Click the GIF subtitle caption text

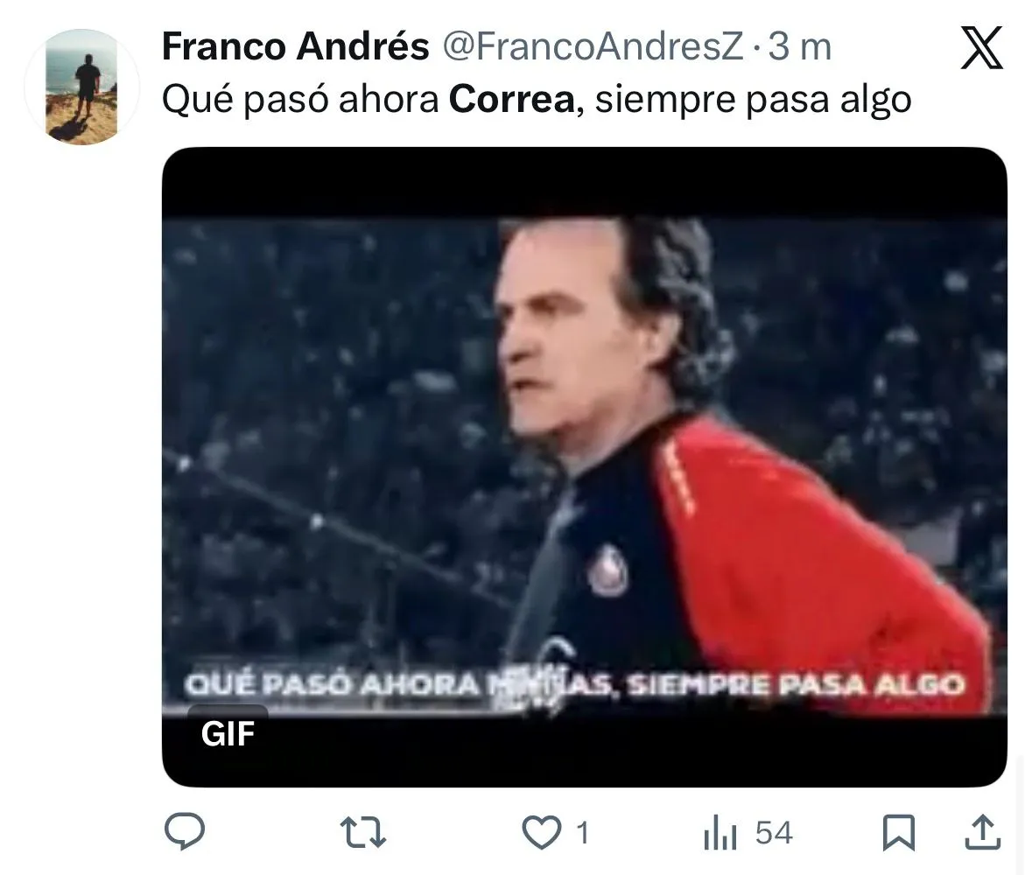coord(574,685)
